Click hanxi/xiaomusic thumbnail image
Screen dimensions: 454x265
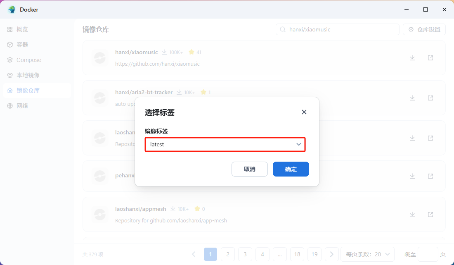point(100,58)
